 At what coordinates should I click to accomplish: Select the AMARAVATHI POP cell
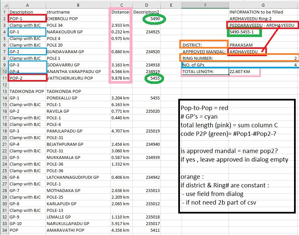coord(78,230)
